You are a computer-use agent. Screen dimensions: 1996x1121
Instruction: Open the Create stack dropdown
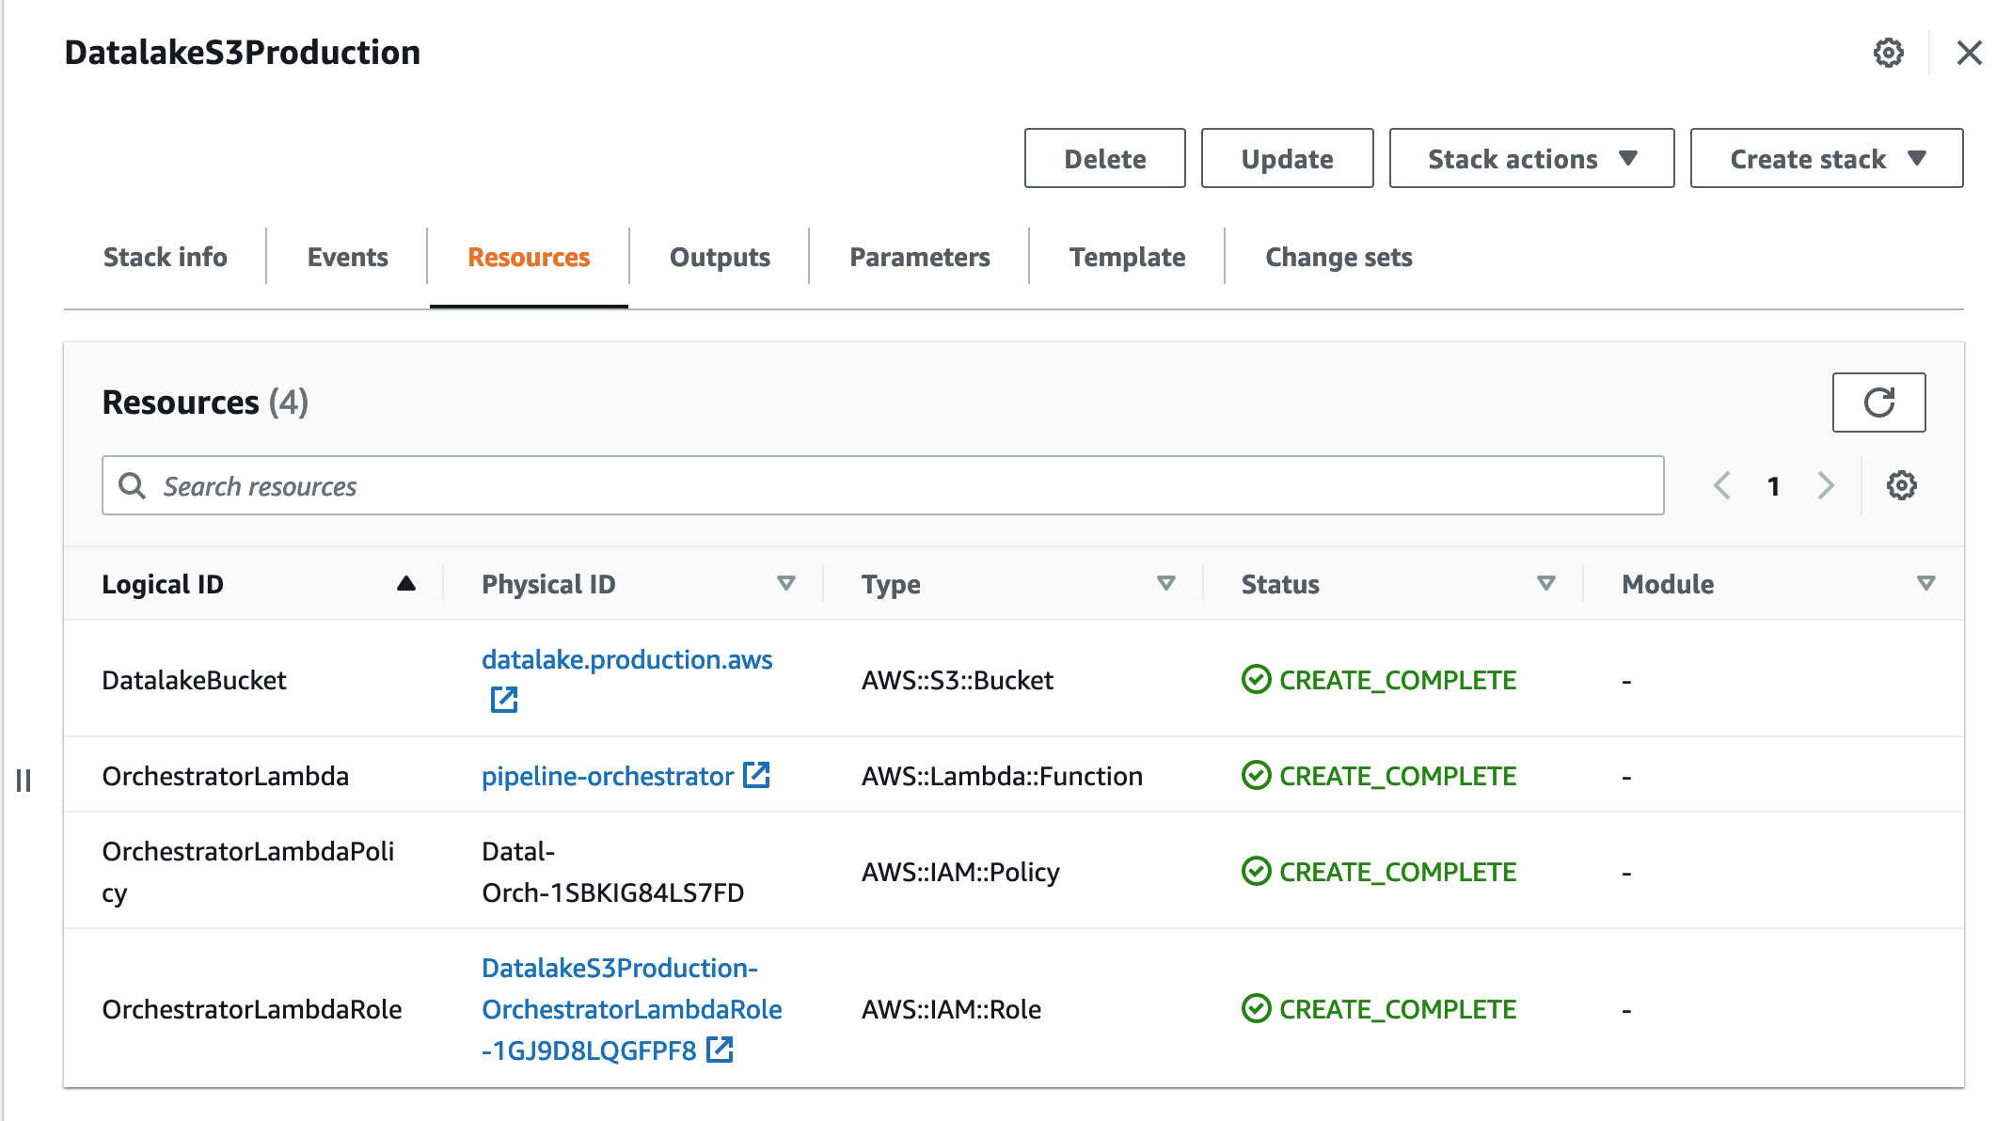1826,159
